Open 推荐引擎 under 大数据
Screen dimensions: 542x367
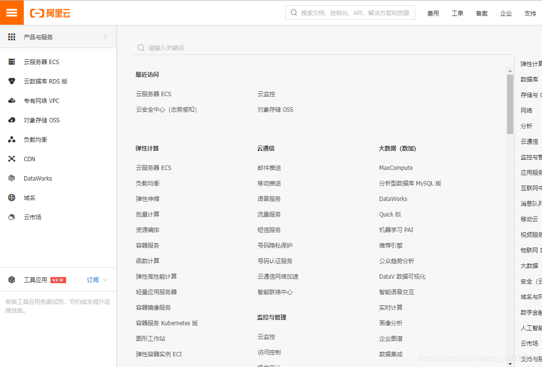pyautogui.click(x=390, y=245)
